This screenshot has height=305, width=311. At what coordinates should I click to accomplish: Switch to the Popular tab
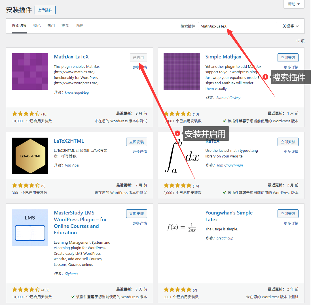tap(51, 26)
